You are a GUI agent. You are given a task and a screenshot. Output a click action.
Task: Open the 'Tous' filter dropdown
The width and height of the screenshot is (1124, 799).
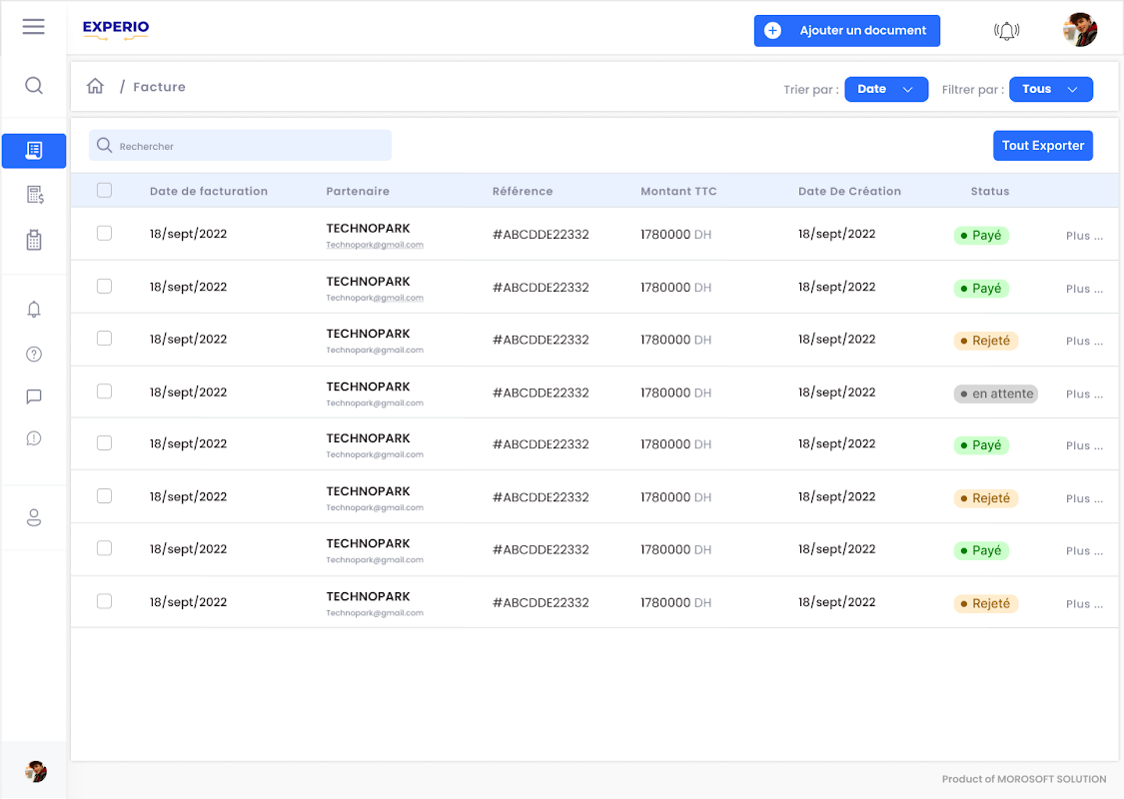pos(1051,89)
